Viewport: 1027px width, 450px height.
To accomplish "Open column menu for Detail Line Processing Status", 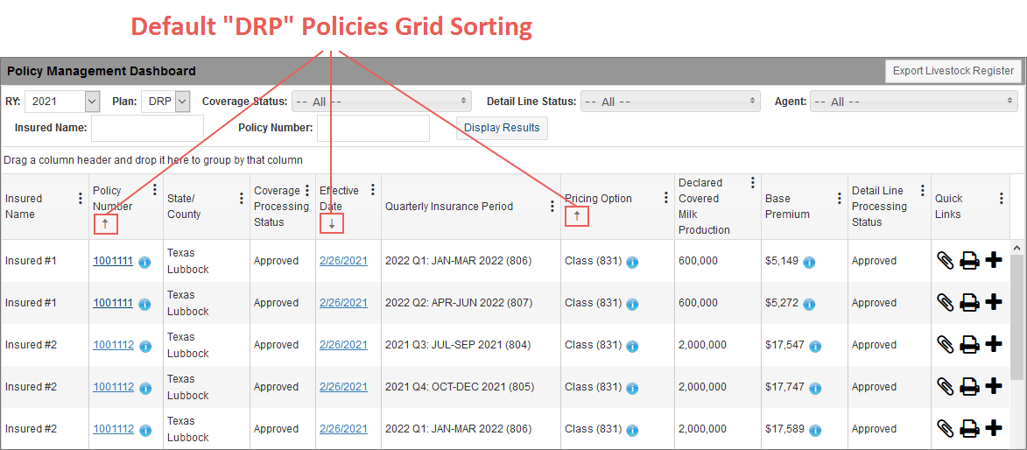I will coord(922,191).
